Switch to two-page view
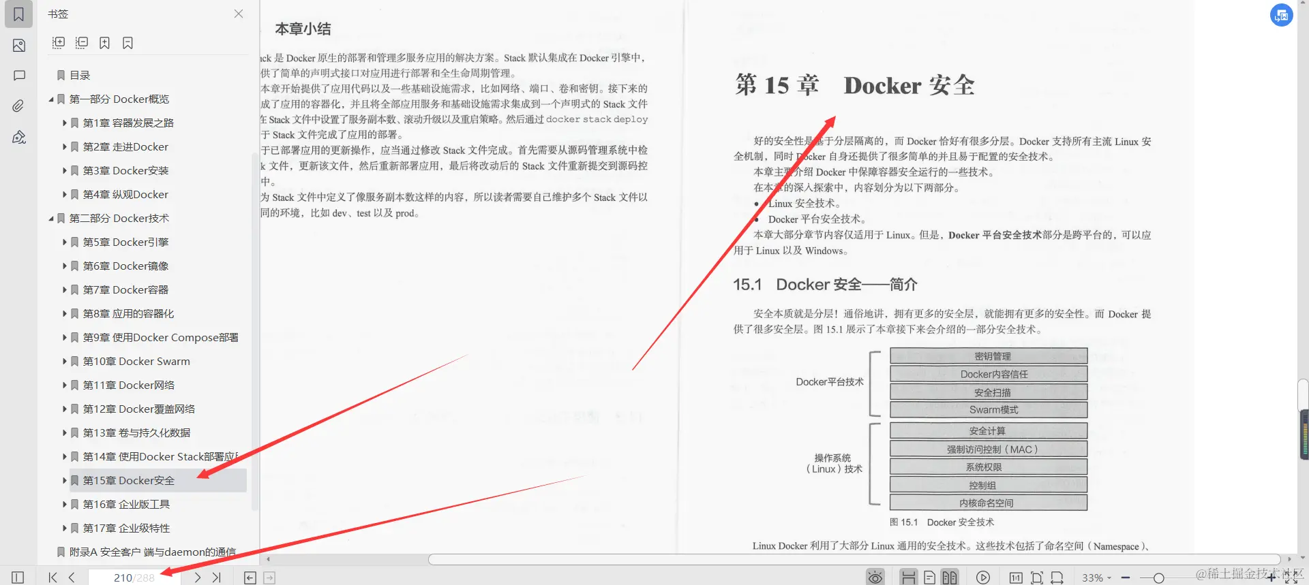 [x=950, y=578]
